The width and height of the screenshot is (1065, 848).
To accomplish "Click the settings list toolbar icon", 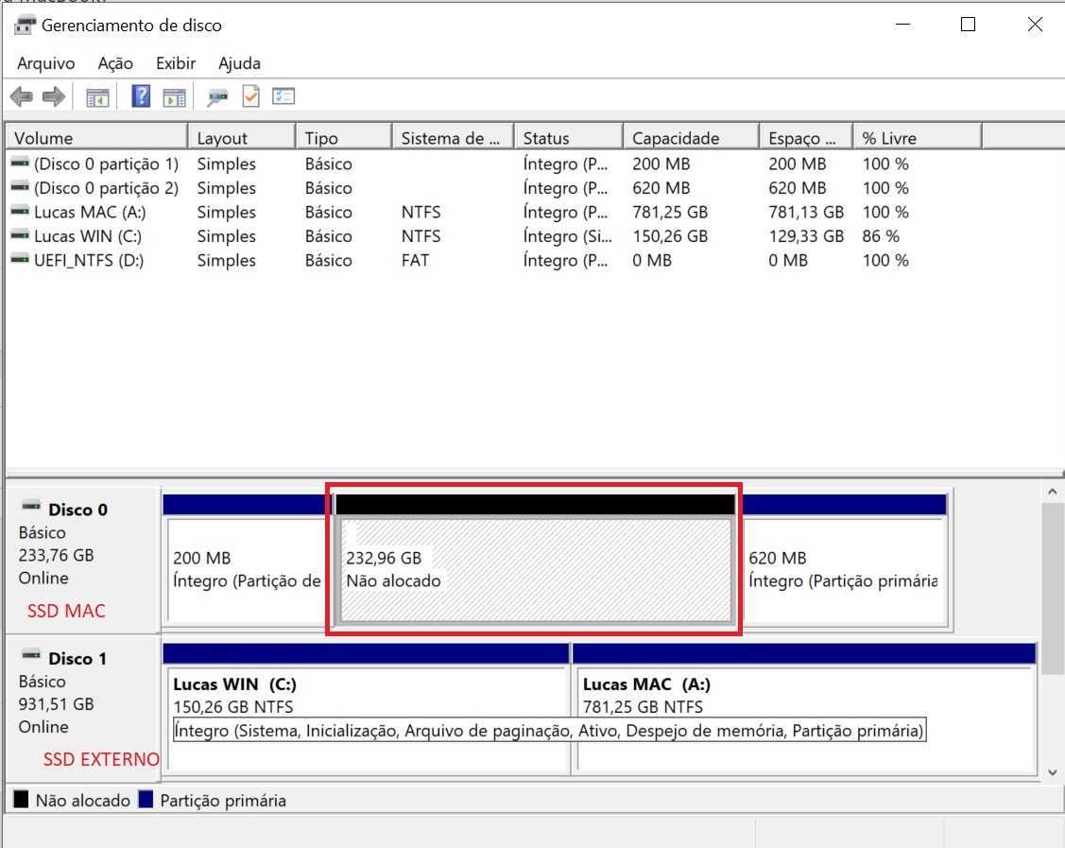I will point(283,96).
